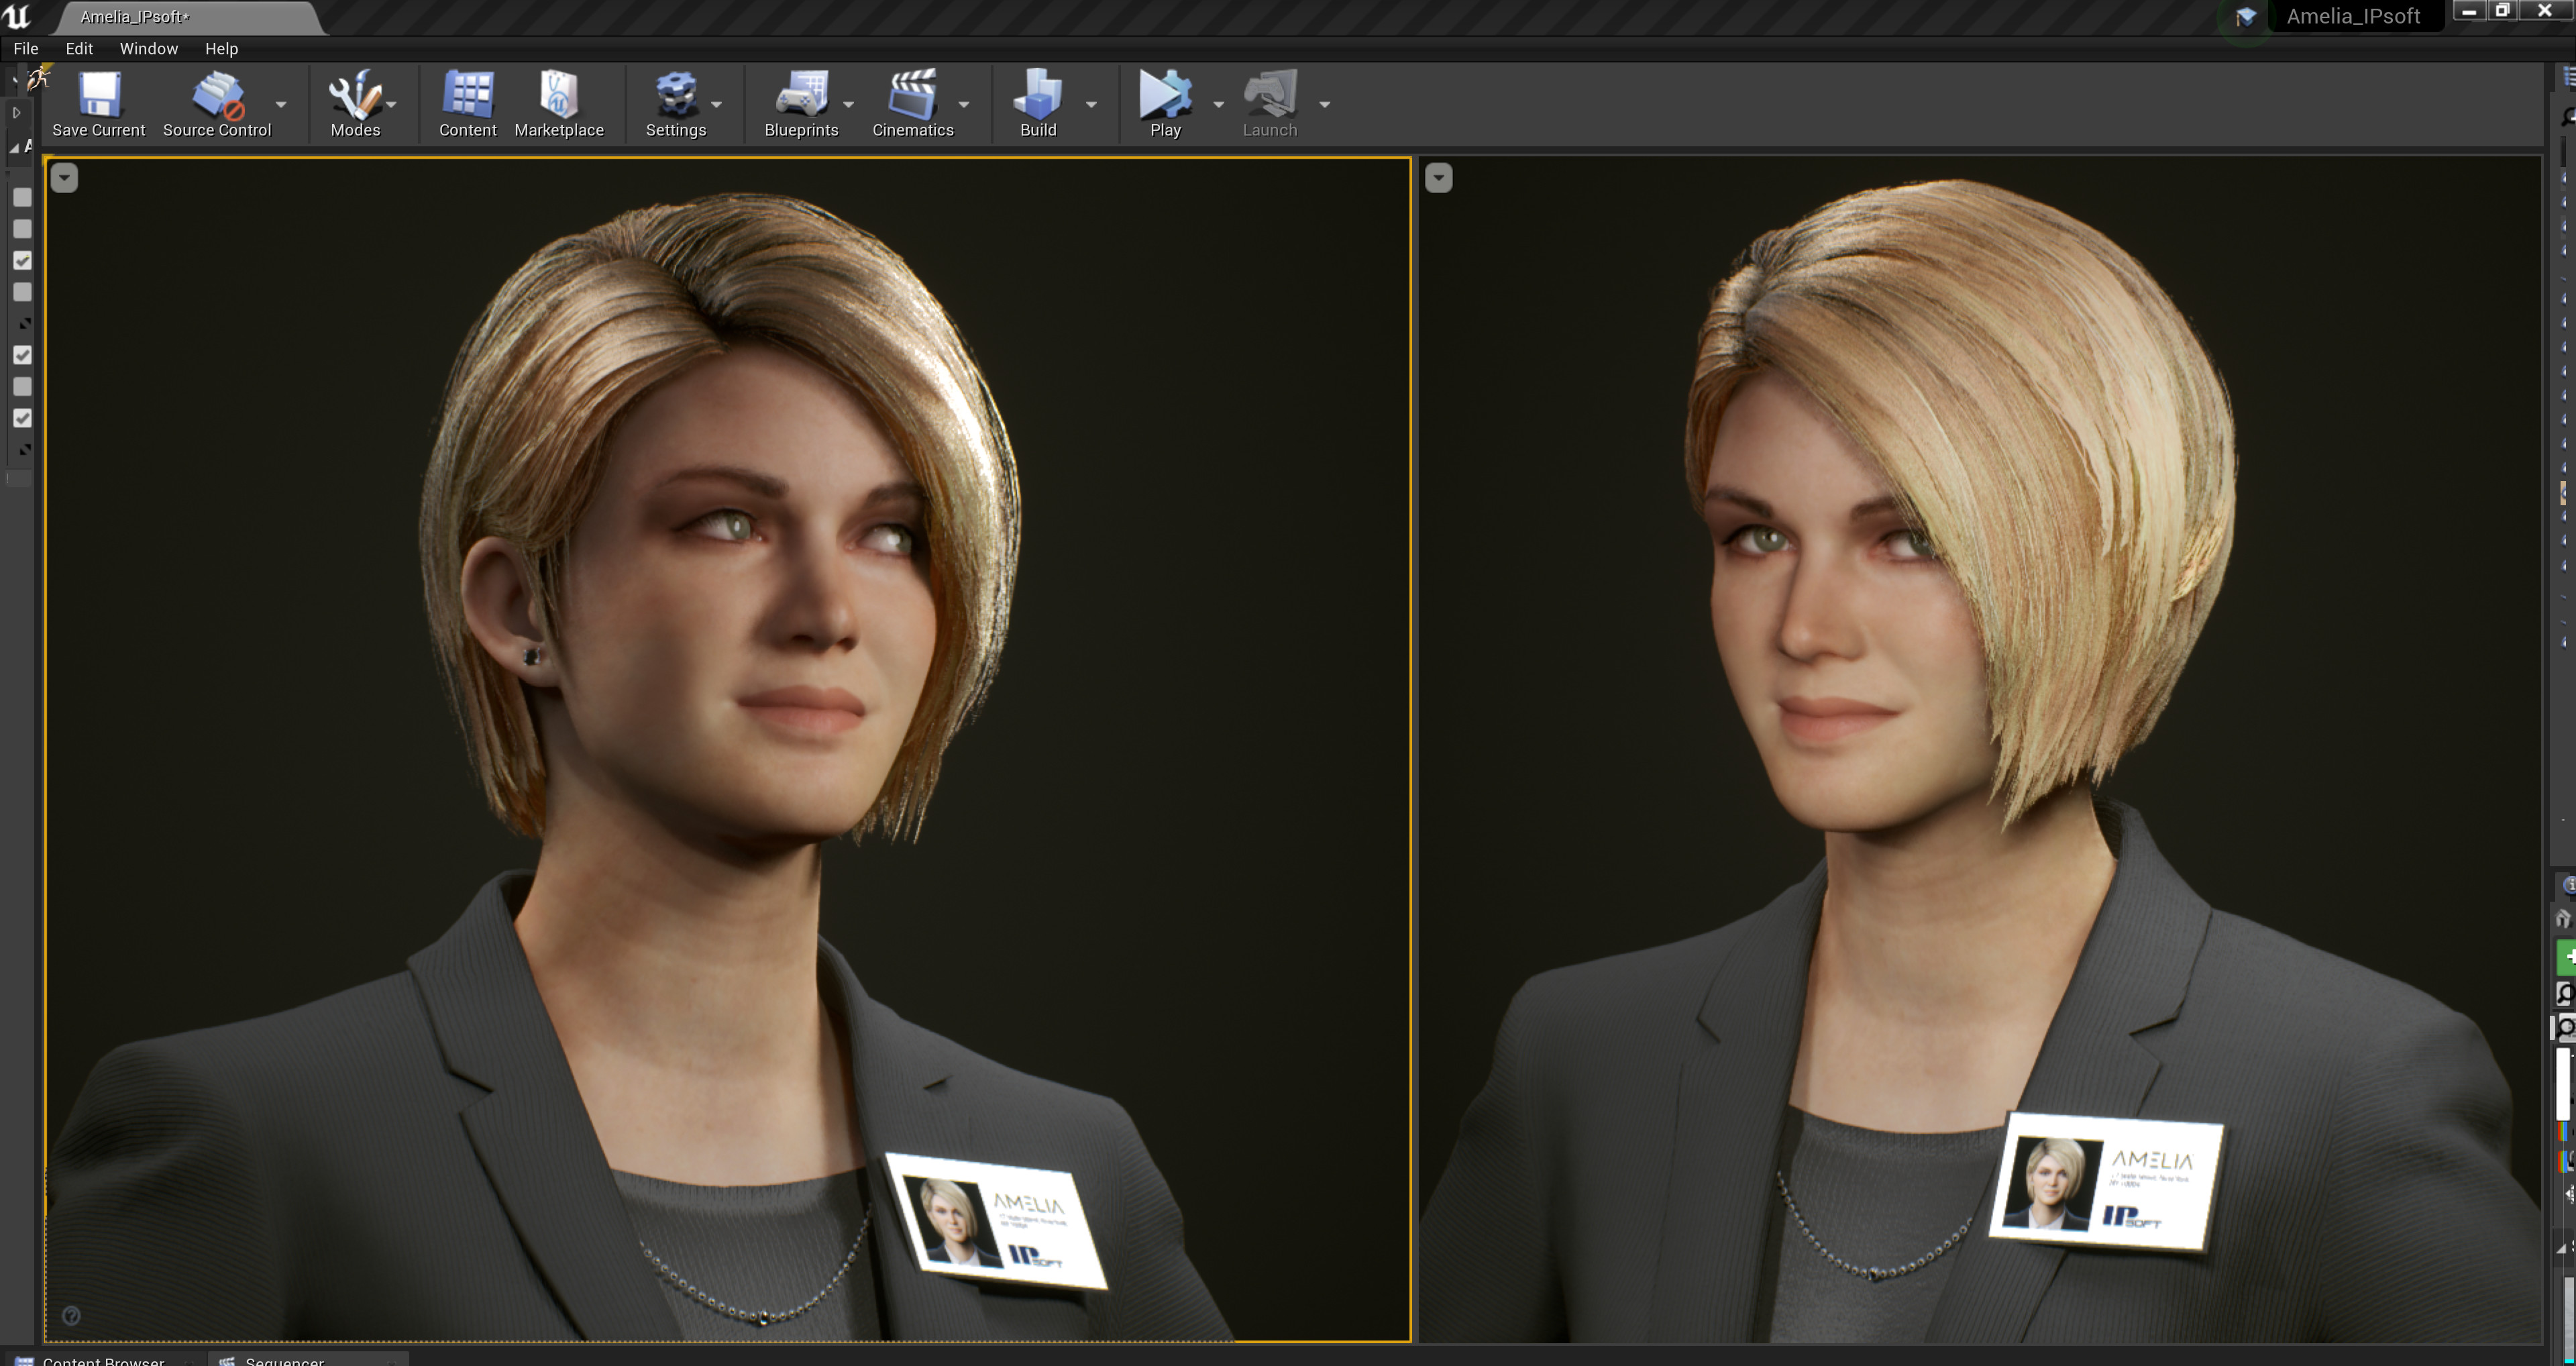Toggle the sixth unchecked checkbox in left panel
The height and width of the screenshot is (1366, 2576).
coord(22,387)
